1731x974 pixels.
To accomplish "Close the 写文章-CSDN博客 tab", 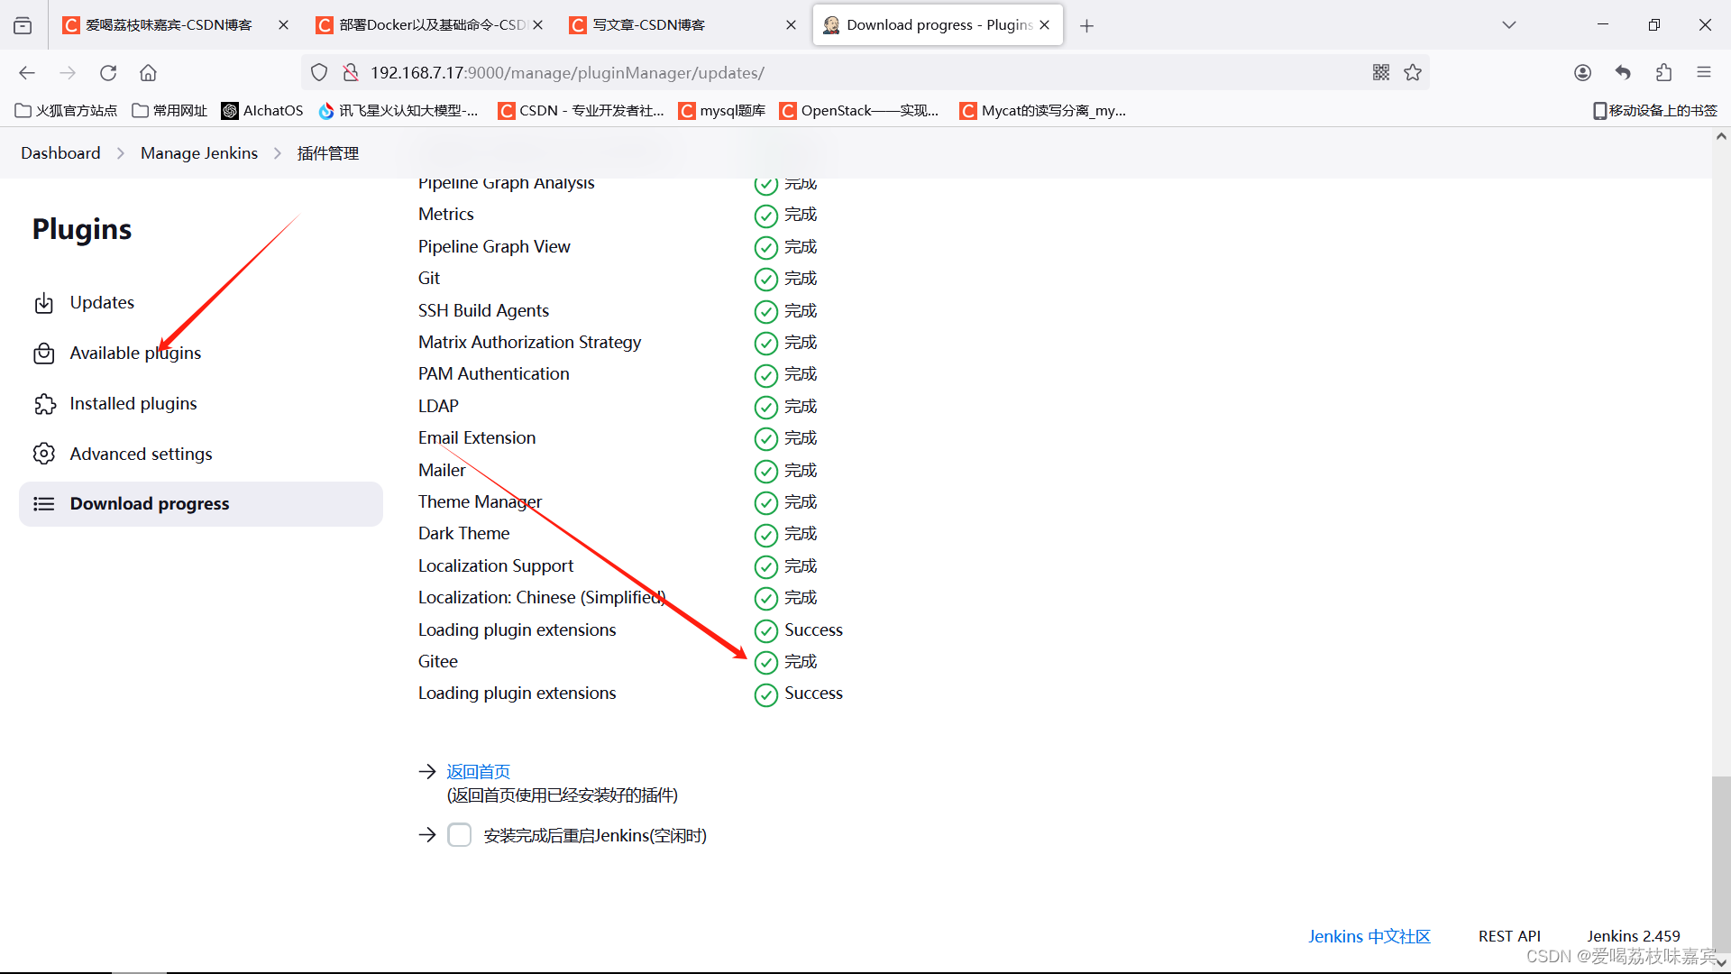I will [x=791, y=25].
